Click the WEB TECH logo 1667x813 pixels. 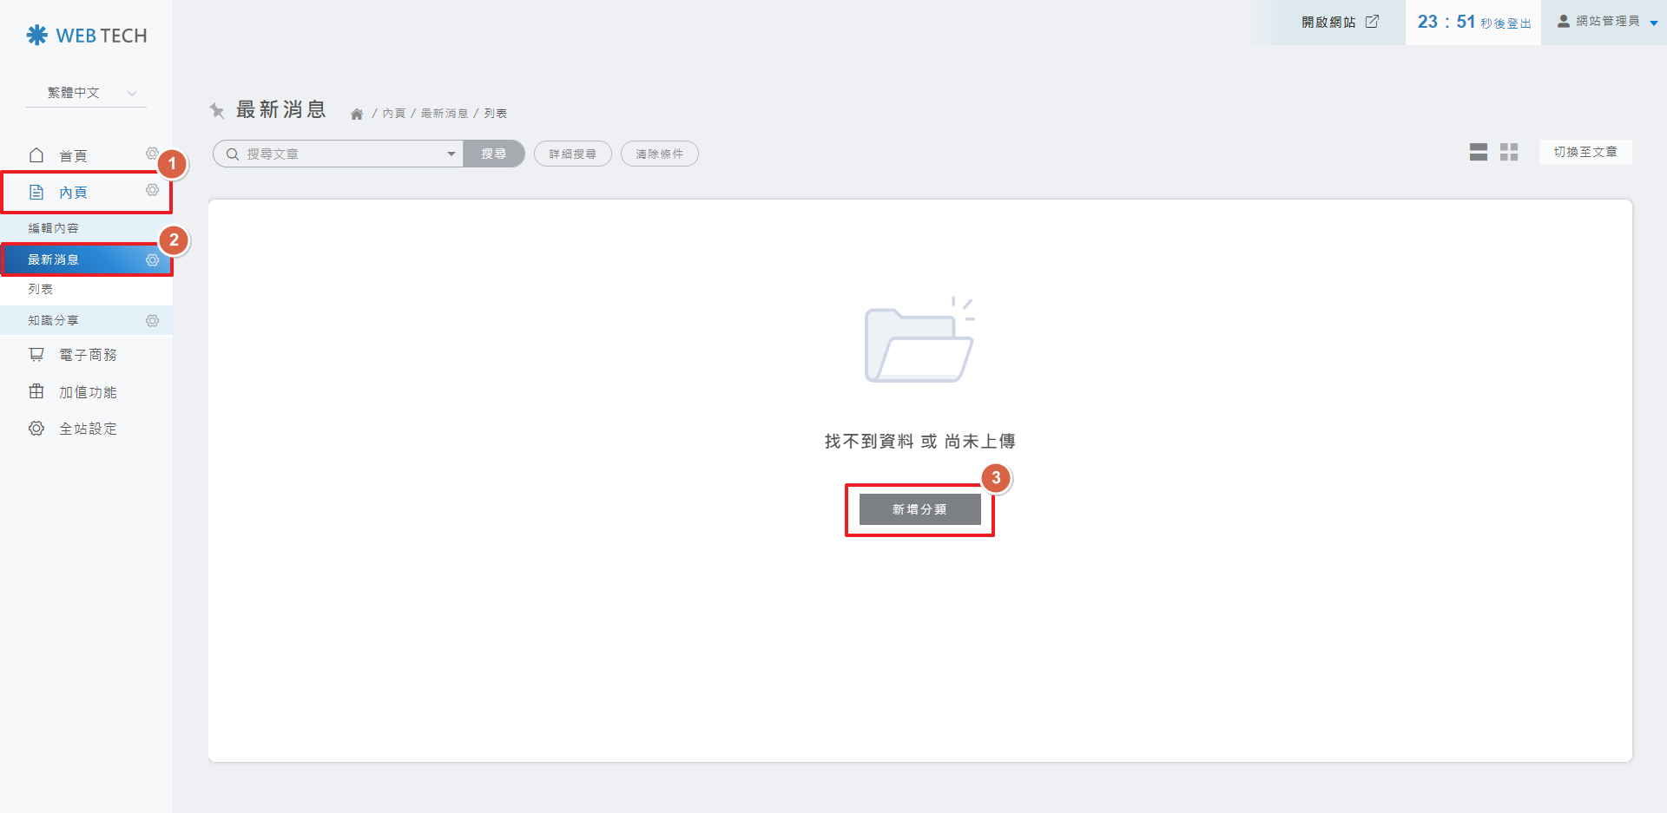click(87, 36)
